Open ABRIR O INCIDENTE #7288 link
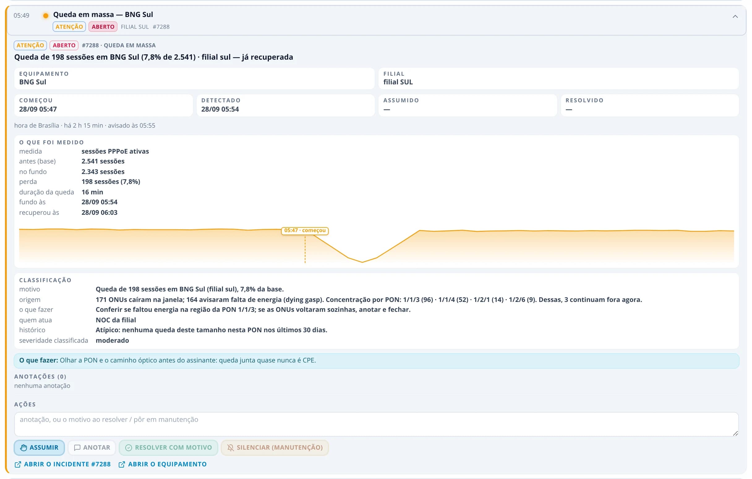The width and height of the screenshot is (752, 479). tap(63, 464)
